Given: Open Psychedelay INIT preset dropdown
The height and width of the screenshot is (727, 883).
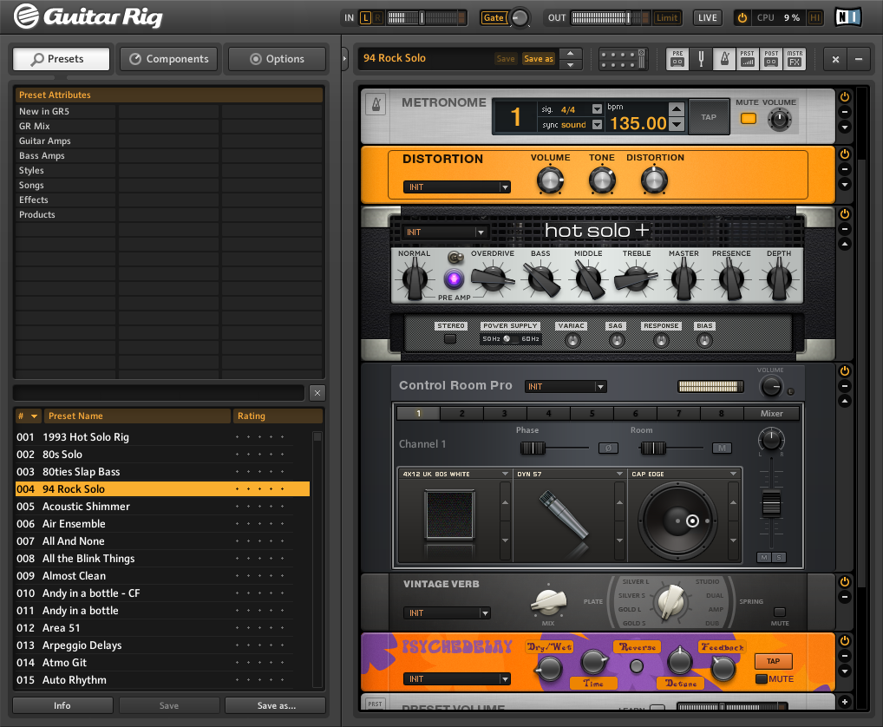Looking at the screenshot, I should point(457,679).
